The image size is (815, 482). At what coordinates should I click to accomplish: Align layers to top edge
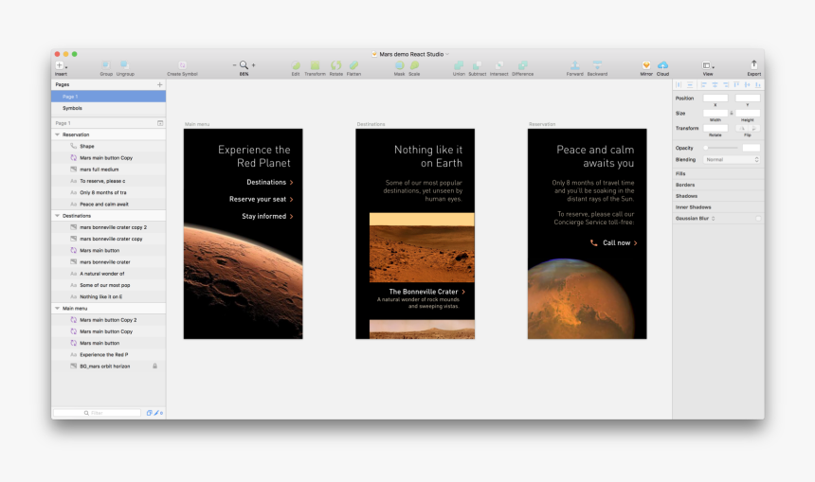tap(736, 84)
